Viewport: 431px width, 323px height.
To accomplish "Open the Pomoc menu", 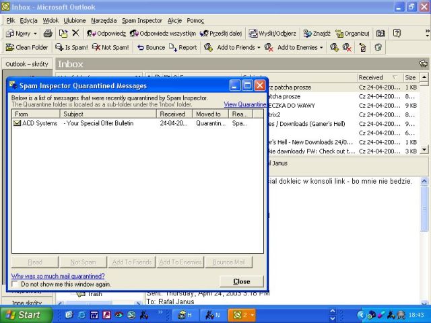I will [195, 21].
